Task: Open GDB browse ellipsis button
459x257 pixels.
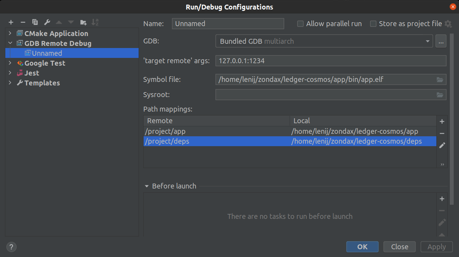Action: 441,41
